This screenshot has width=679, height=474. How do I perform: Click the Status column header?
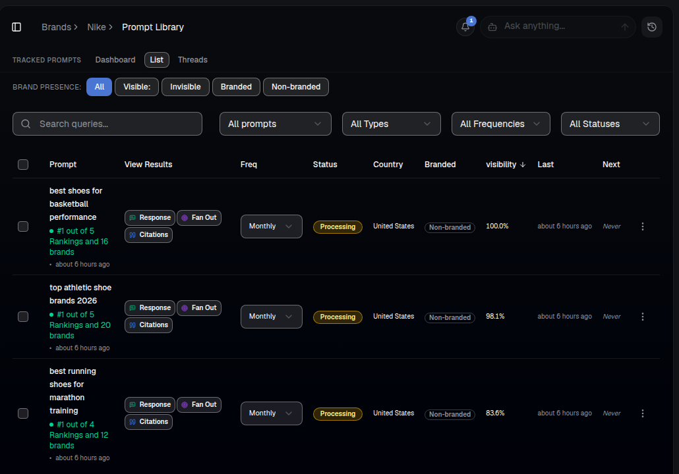tap(325, 165)
